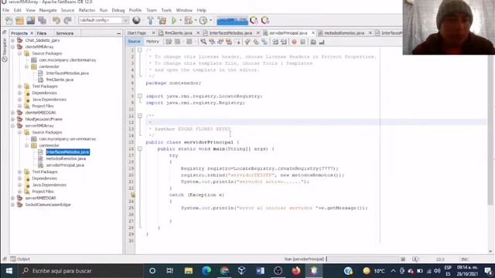Screen dimensions: 495x278
Task: Open the Profile Project dropdown arrow
Action: (210, 21)
